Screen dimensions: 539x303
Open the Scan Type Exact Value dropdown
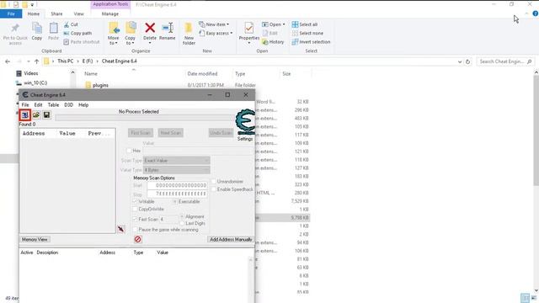[176, 161]
